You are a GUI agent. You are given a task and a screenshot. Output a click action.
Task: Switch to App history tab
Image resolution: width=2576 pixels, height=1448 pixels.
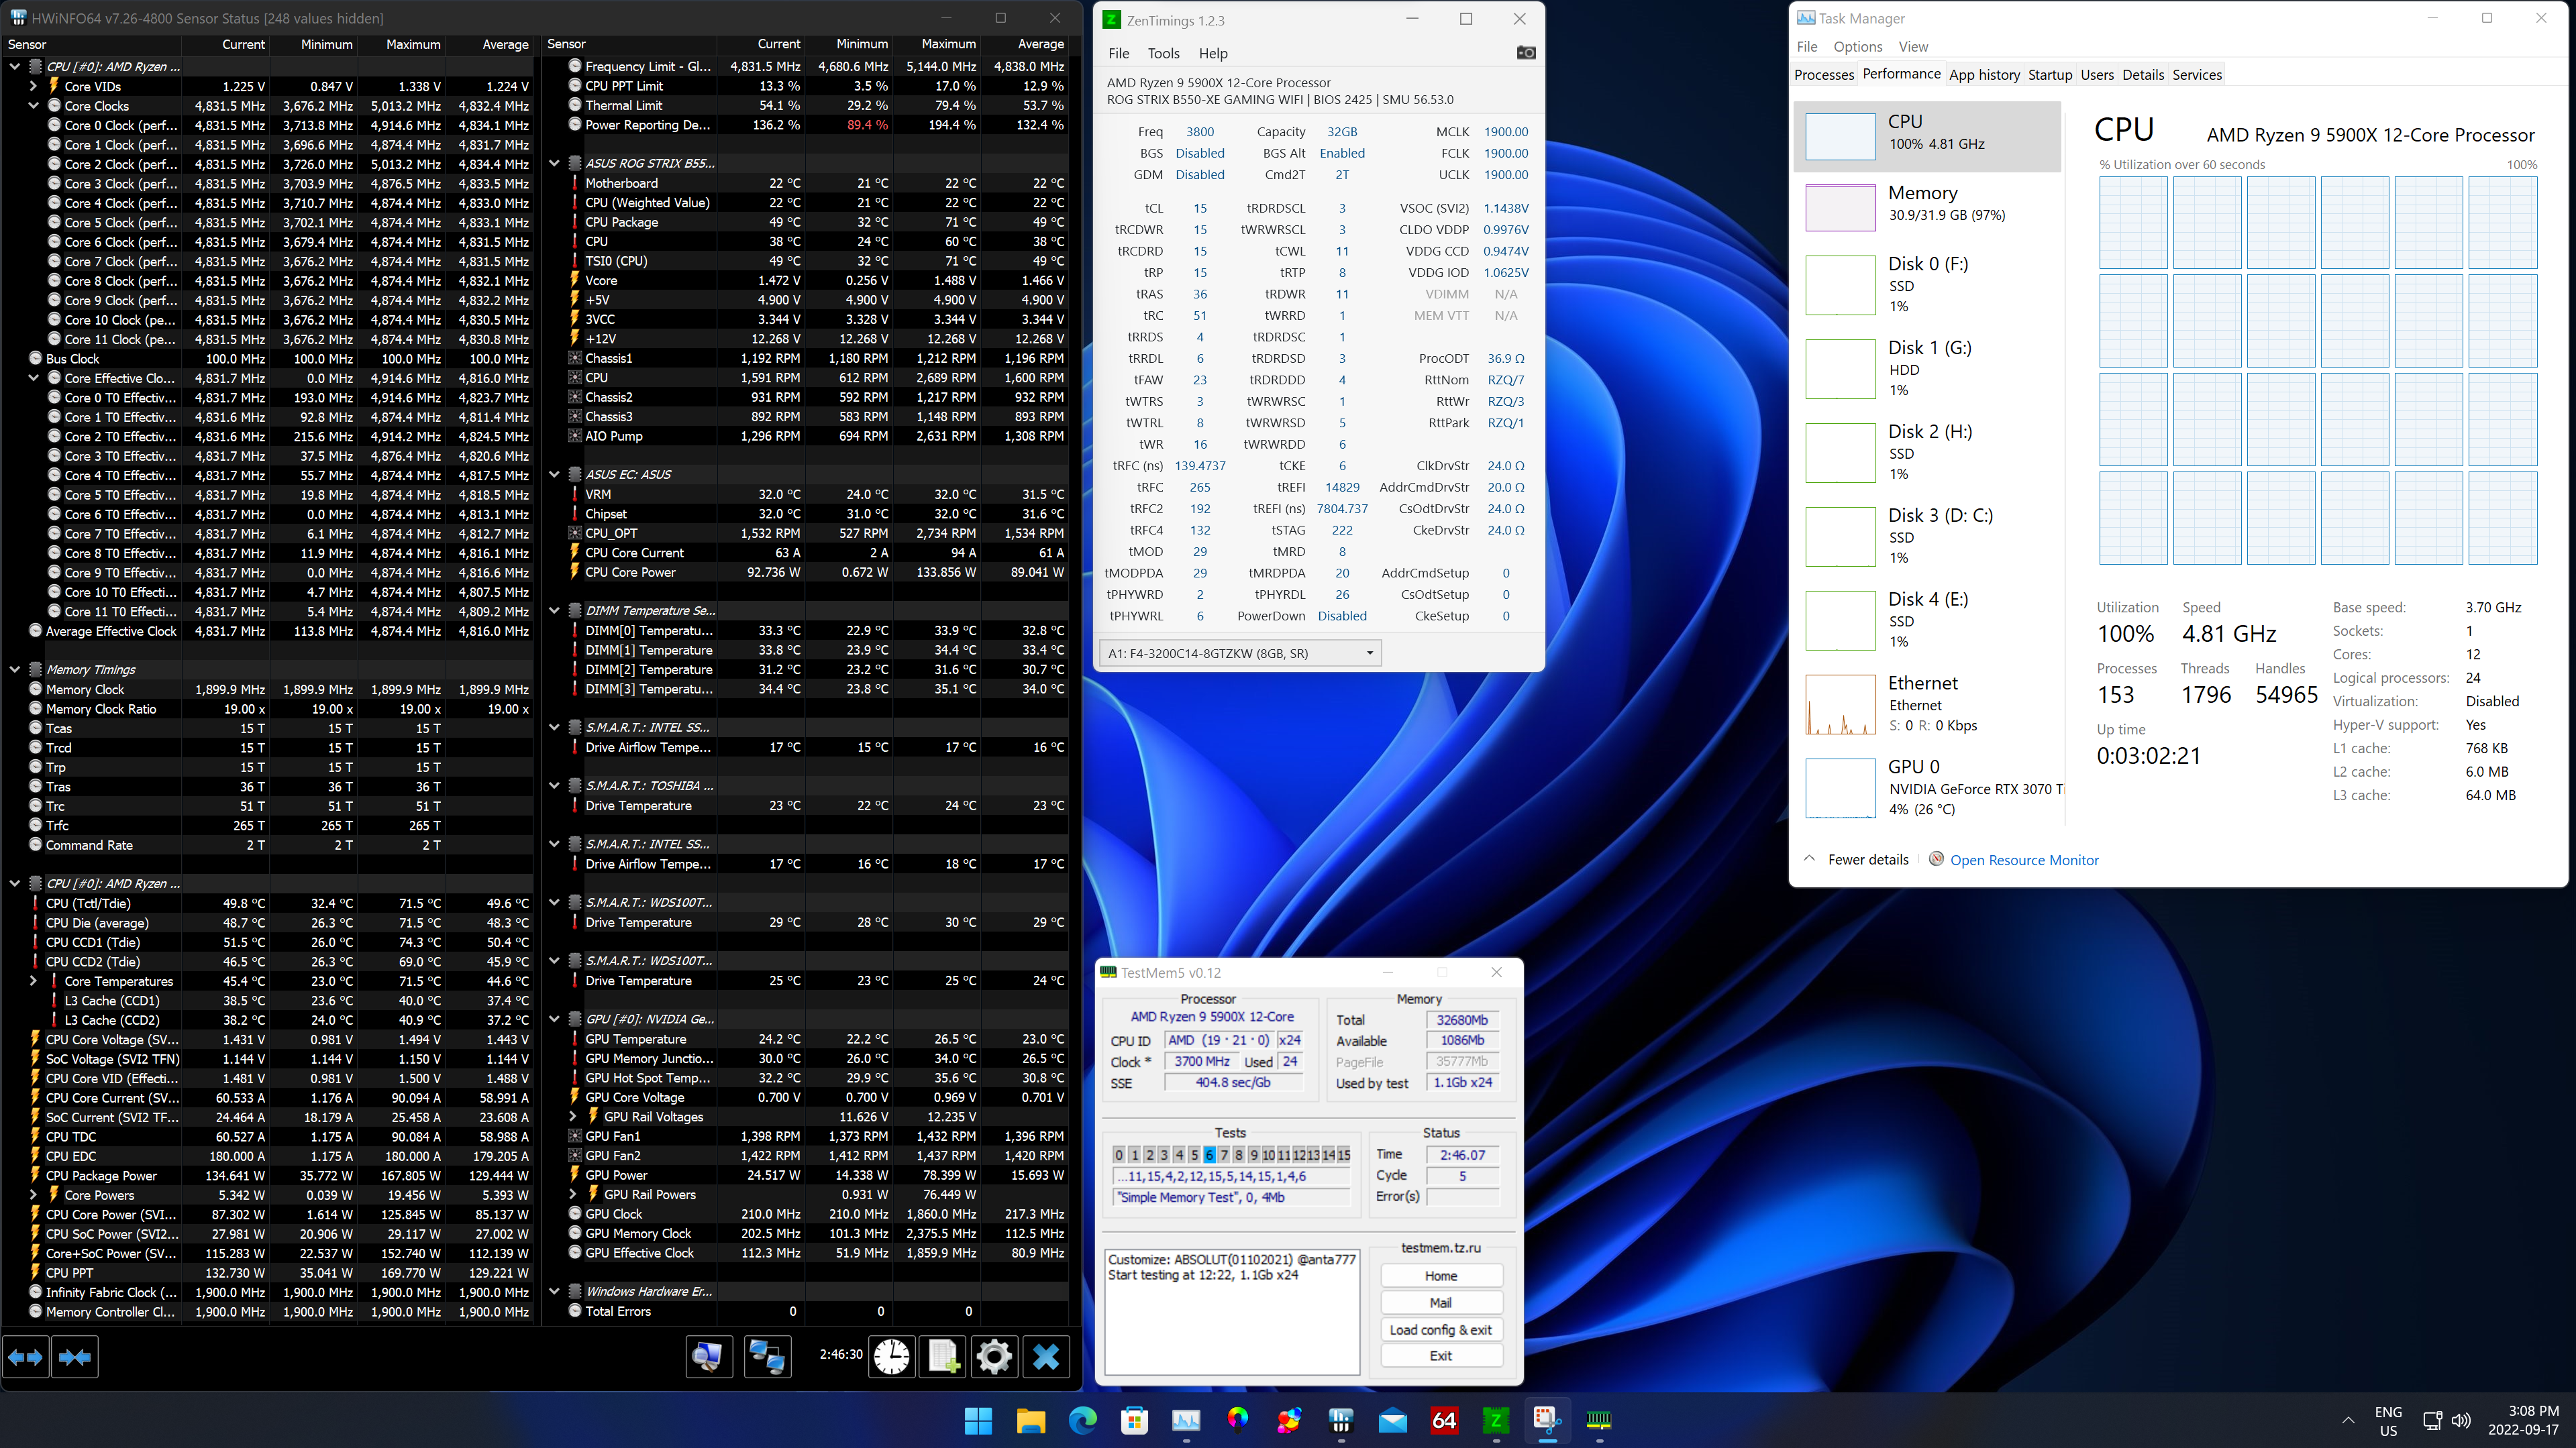(1984, 75)
